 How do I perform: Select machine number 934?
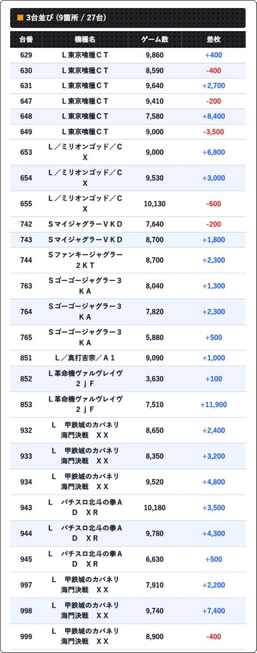[x=26, y=482]
